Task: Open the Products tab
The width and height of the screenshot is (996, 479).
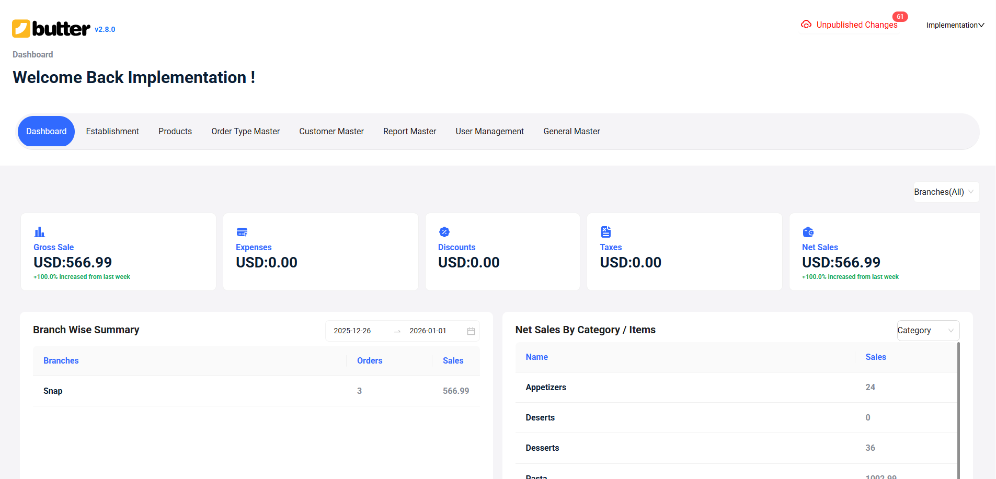Action: [175, 132]
